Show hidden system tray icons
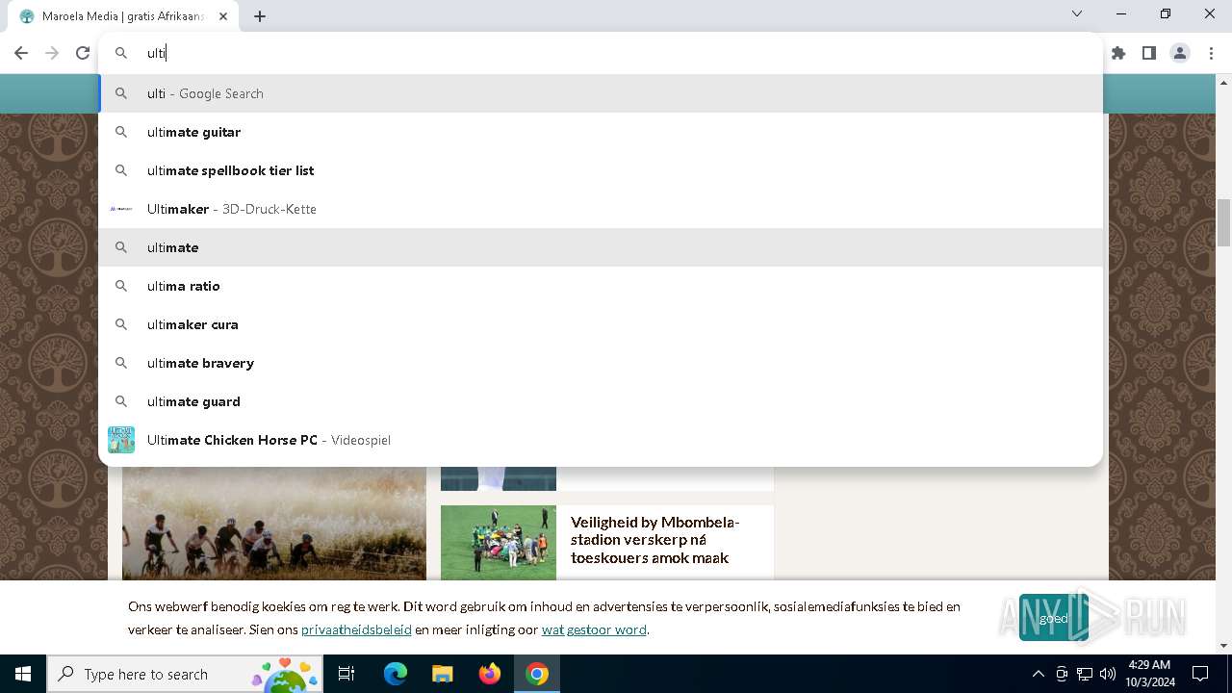This screenshot has width=1232, height=693. [1038, 674]
